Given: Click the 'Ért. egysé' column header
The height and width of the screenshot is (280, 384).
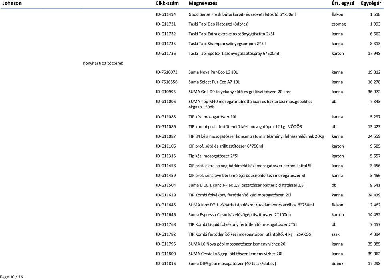Looking at the screenshot, I should pos(343,3).
